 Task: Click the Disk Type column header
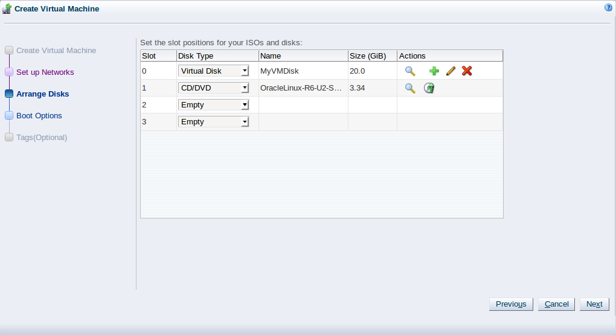click(x=217, y=56)
